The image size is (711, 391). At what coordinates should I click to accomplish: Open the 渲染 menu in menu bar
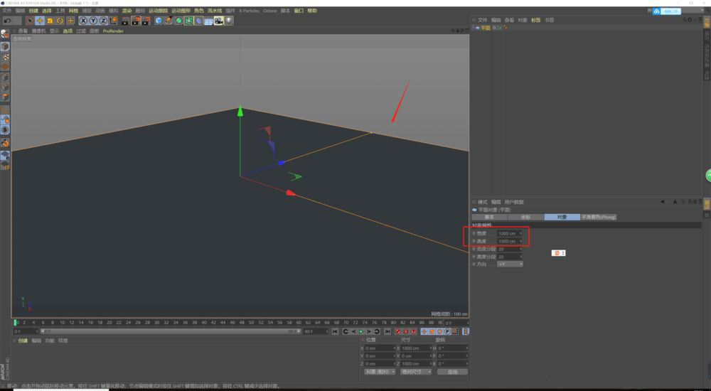pos(127,11)
